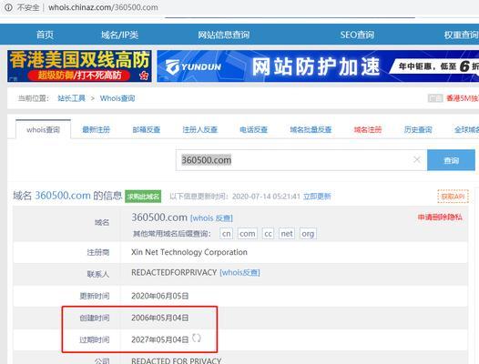Click the 'Xin Net Technology Corporation' registrar text
This screenshot has width=479, height=364.
(189, 252)
